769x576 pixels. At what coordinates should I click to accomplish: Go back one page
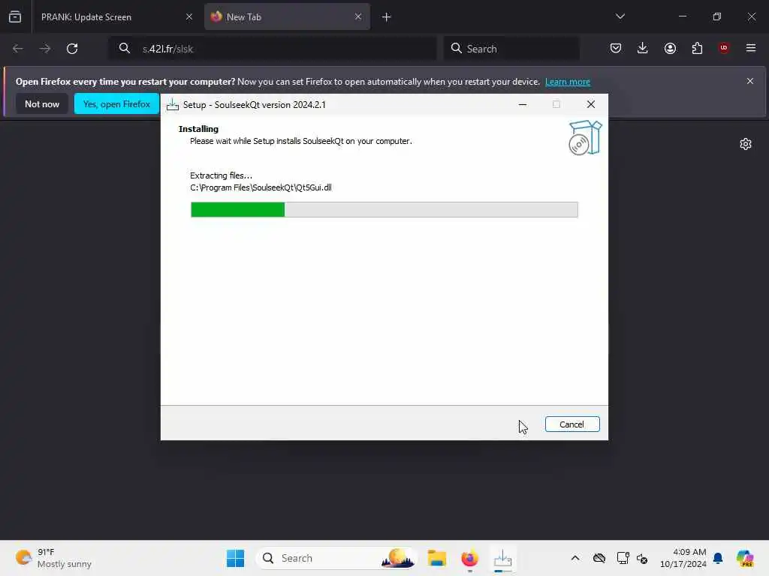18,49
